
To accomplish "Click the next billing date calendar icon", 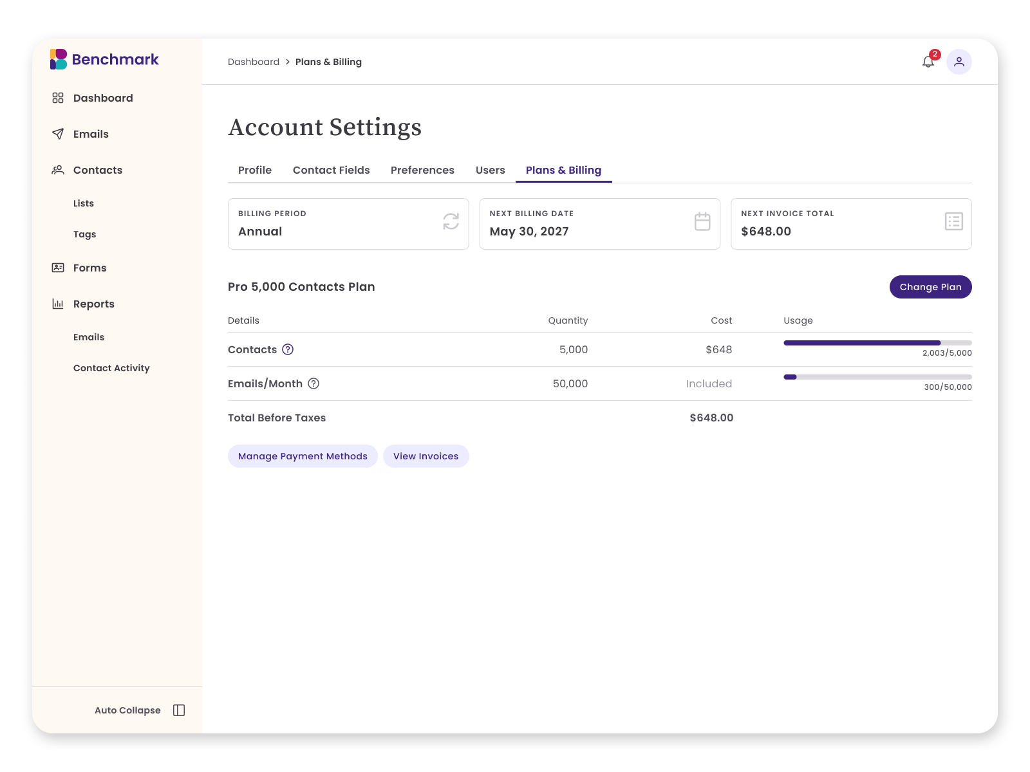I will coord(702,221).
